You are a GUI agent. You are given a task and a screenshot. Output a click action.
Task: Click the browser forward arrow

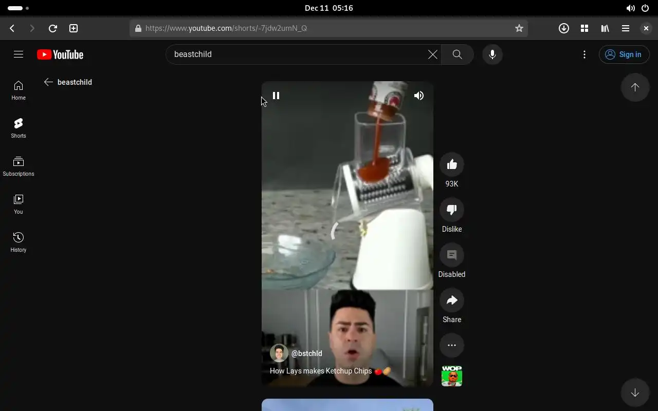32,28
